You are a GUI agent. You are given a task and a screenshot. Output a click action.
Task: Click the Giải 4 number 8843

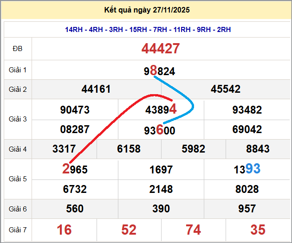coord(258,149)
